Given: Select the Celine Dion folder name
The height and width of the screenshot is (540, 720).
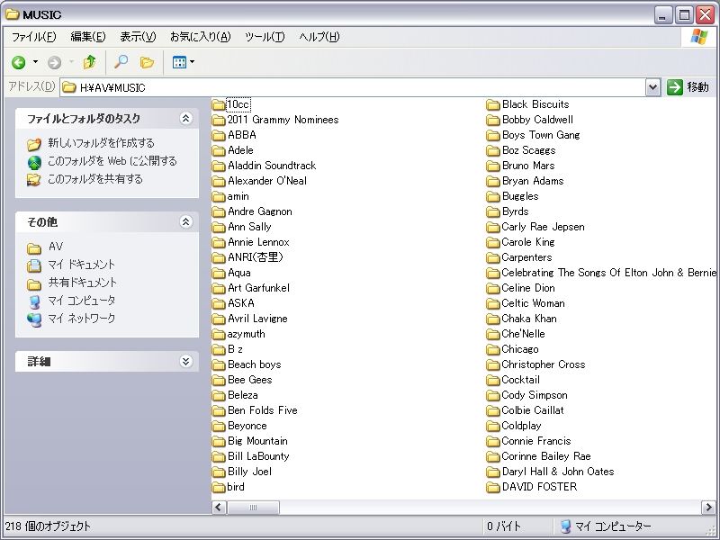Looking at the screenshot, I should (x=528, y=288).
